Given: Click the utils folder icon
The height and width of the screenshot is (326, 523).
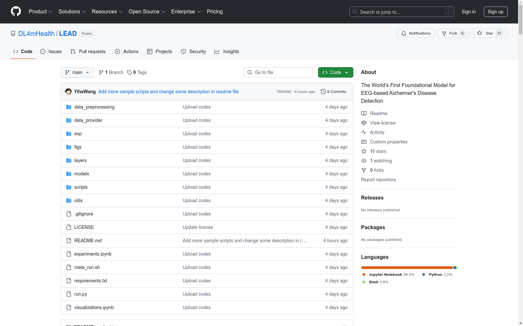Looking at the screenshot, I should coord(69,200).
